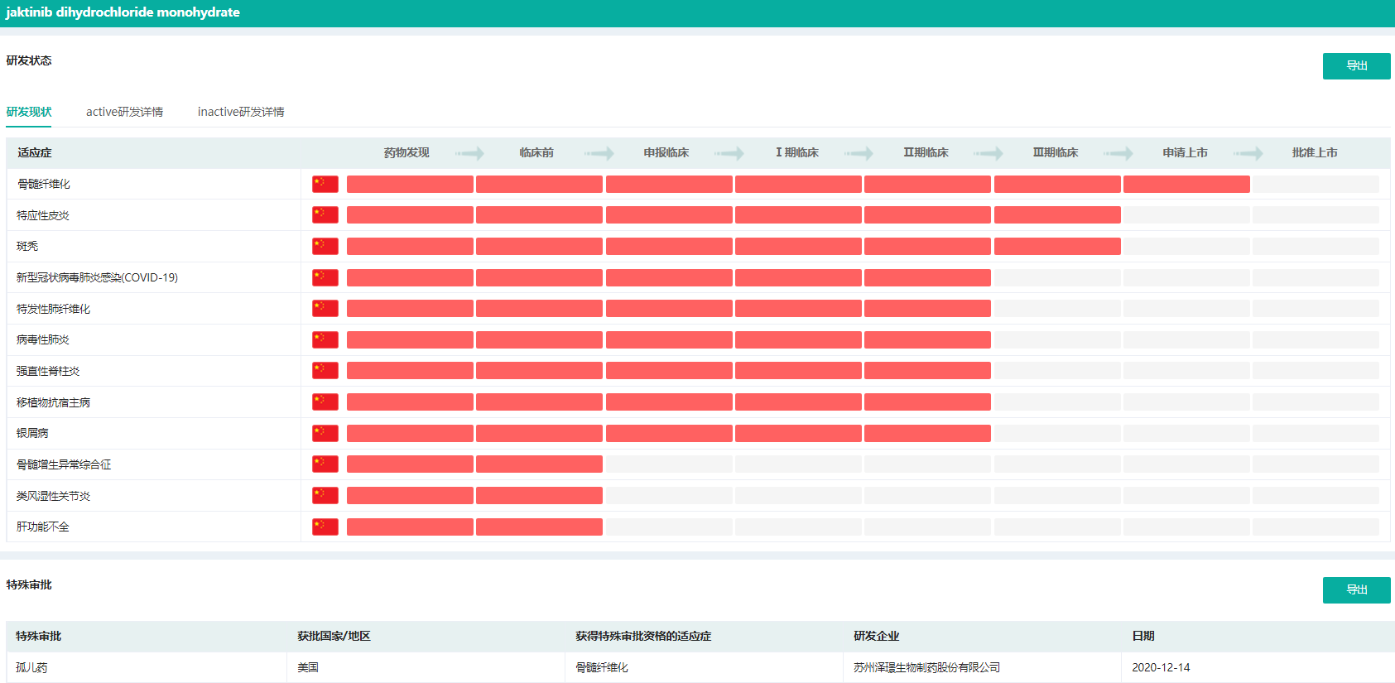
Task: Click China flag icon in 骨髓纤维化 row
Action: [x=325, y=184]
